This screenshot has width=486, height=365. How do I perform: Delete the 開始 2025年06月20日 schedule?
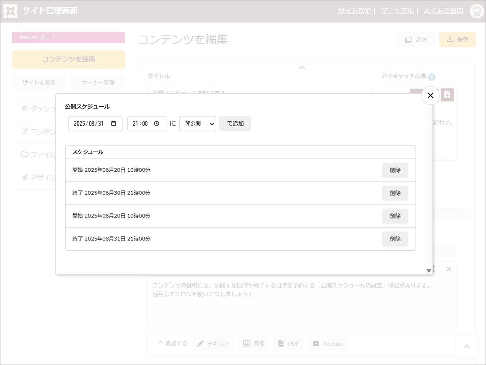(x=395, y=170)
